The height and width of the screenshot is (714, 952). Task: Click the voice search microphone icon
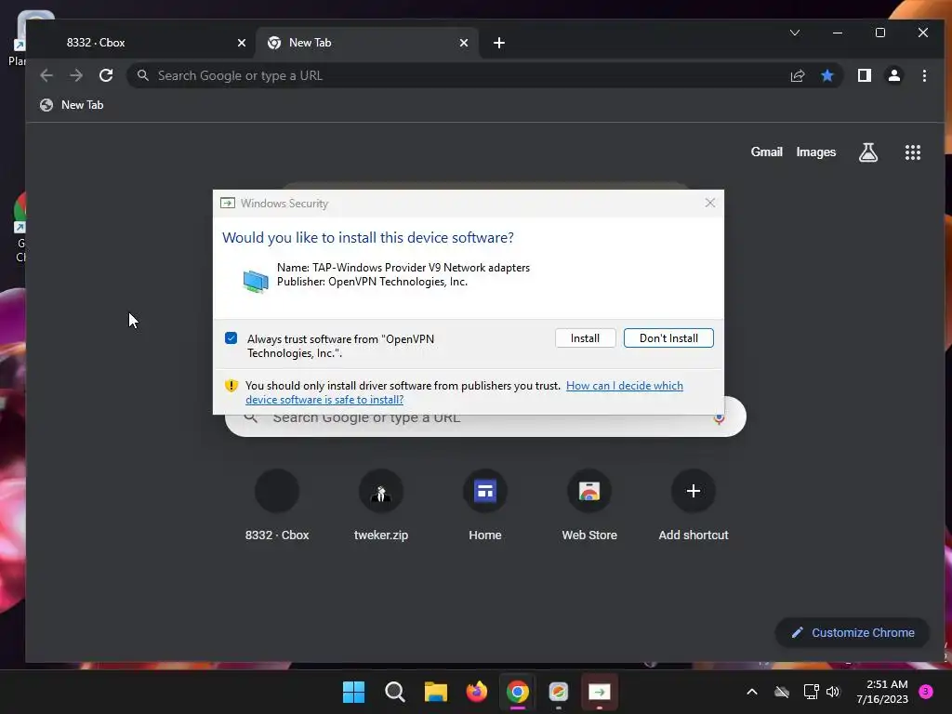point(719,419)
